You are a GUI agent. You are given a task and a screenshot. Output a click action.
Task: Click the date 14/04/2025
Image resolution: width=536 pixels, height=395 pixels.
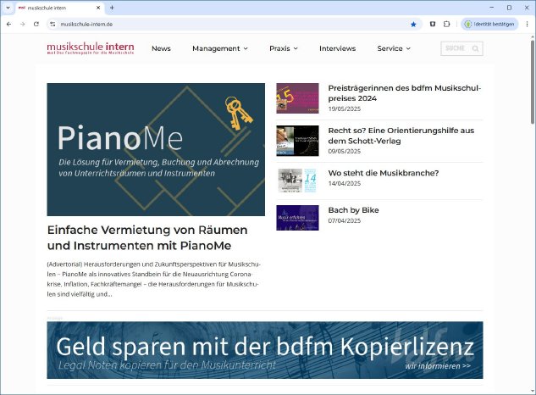[345, 183]
